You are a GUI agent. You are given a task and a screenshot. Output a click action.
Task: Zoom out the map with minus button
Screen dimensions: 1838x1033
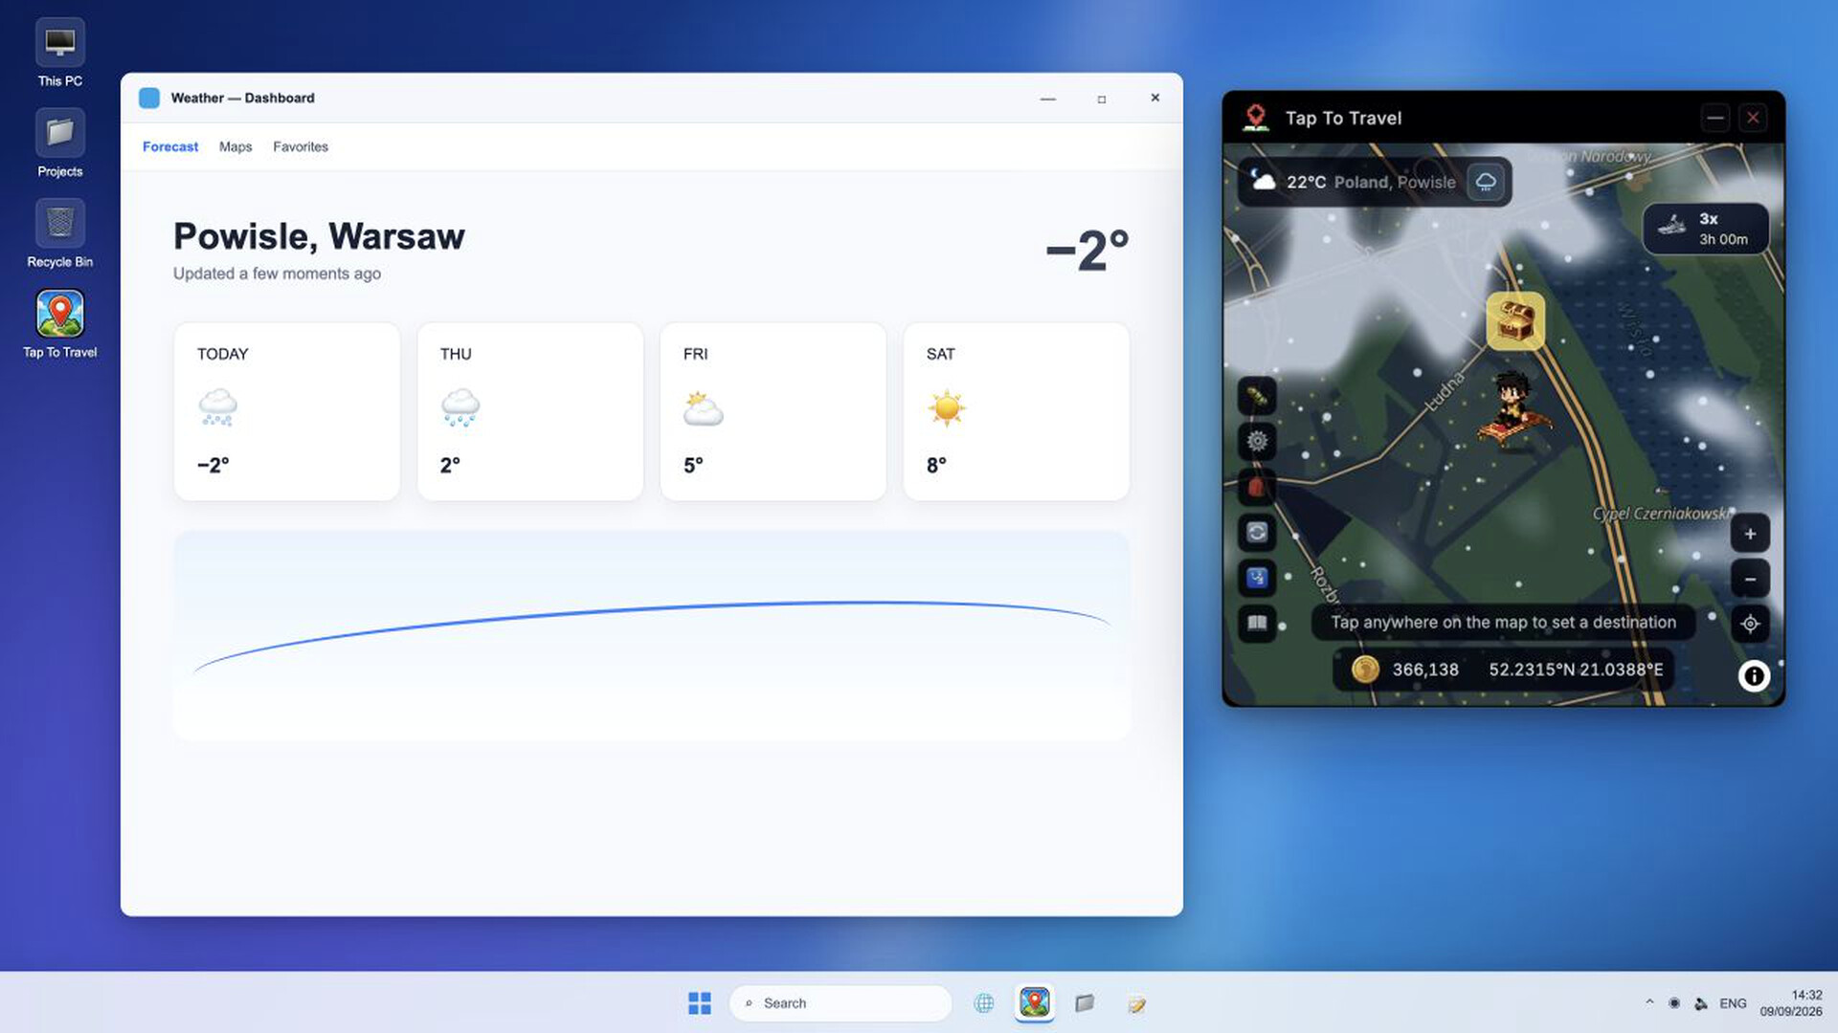click(1750, 579)
